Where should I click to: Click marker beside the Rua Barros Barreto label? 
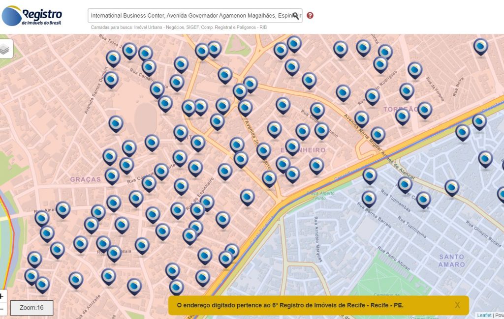click(369, 198)
